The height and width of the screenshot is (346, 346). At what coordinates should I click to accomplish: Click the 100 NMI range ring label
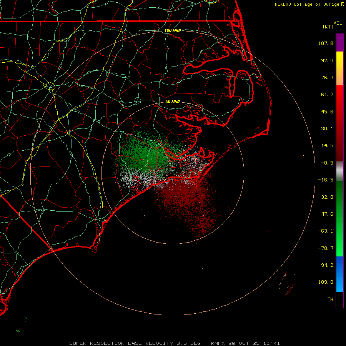pyautogui.click(x=173, y=30)
